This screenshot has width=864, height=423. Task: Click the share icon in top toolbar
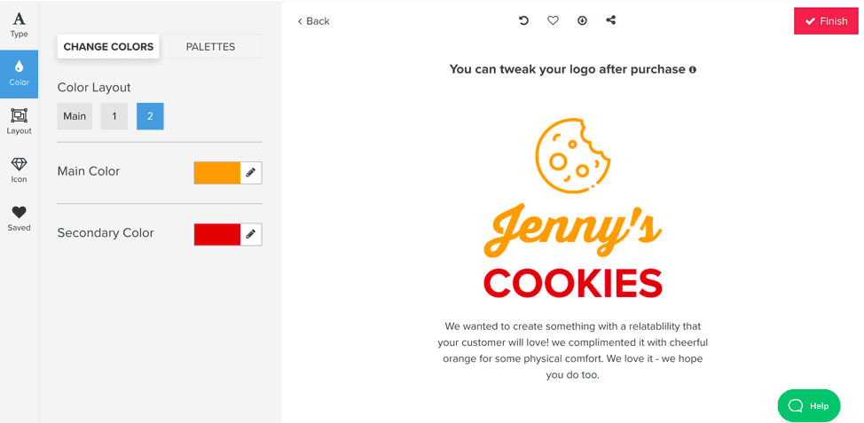coord(610,20)
